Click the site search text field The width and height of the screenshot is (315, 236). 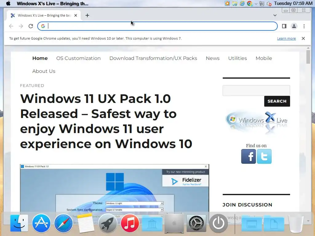point(256,90)
